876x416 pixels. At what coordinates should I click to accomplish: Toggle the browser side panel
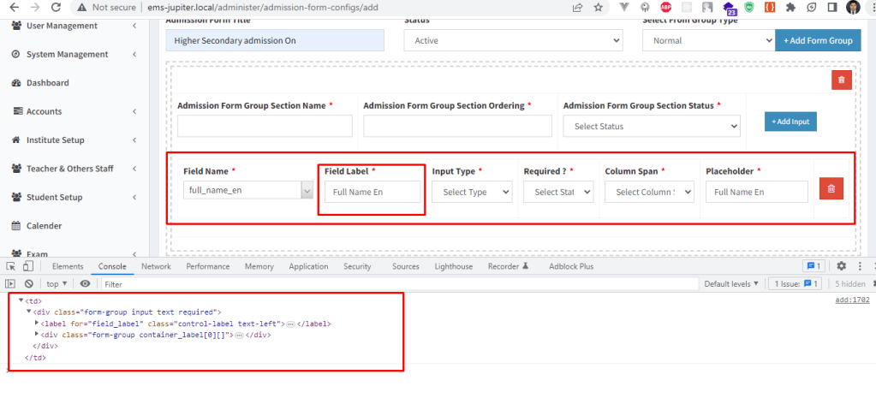coord(831,7)
